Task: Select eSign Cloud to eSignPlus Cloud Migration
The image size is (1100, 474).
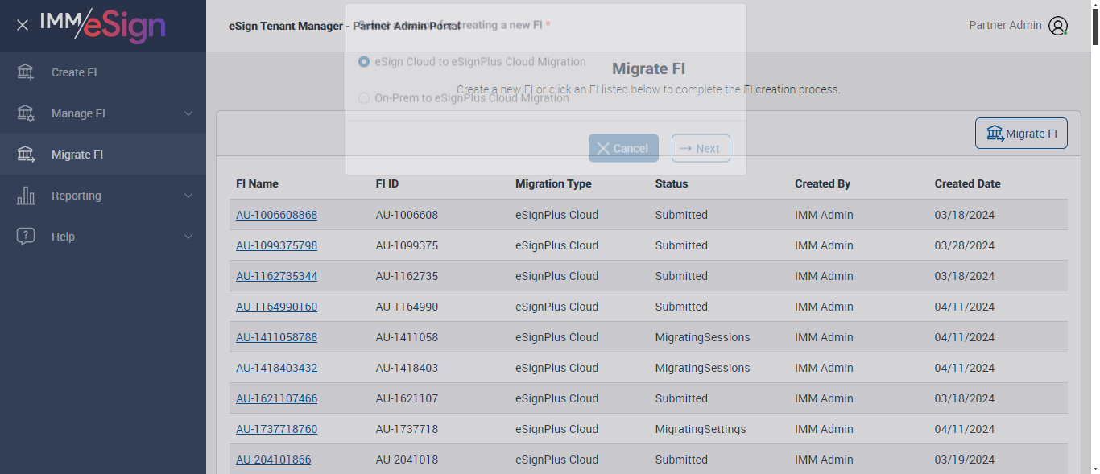Action: 364,61
